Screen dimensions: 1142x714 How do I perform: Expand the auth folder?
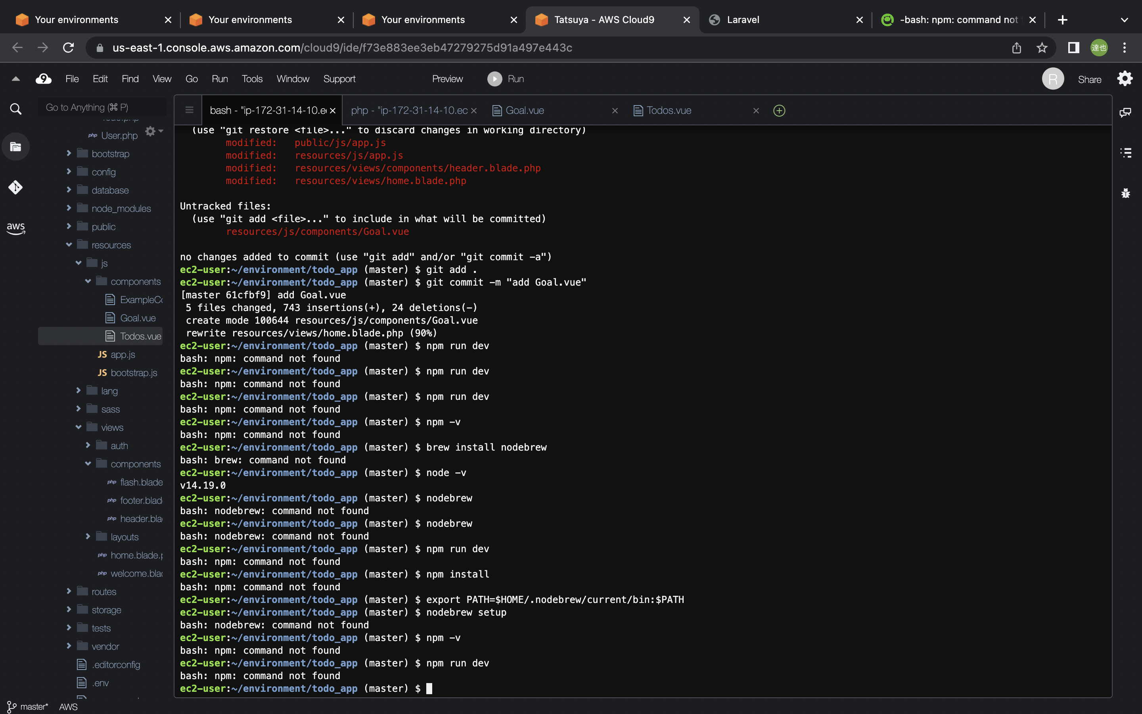pyautogui.click(x=88, y=445)
